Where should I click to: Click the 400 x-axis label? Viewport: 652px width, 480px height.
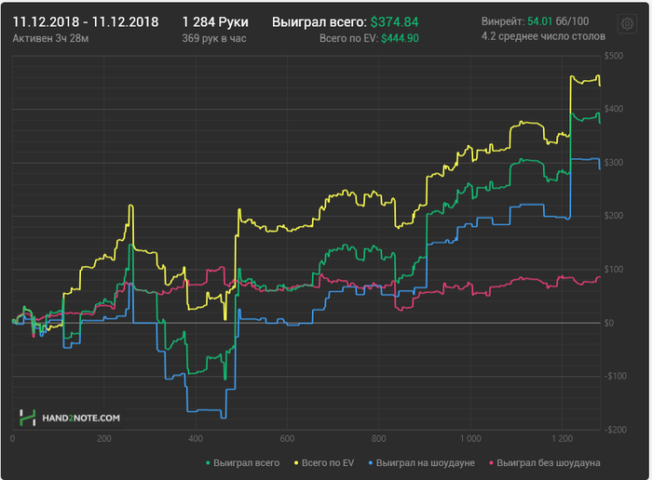196,439
